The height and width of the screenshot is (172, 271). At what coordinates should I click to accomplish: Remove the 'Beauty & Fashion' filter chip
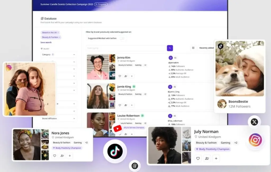60,37
